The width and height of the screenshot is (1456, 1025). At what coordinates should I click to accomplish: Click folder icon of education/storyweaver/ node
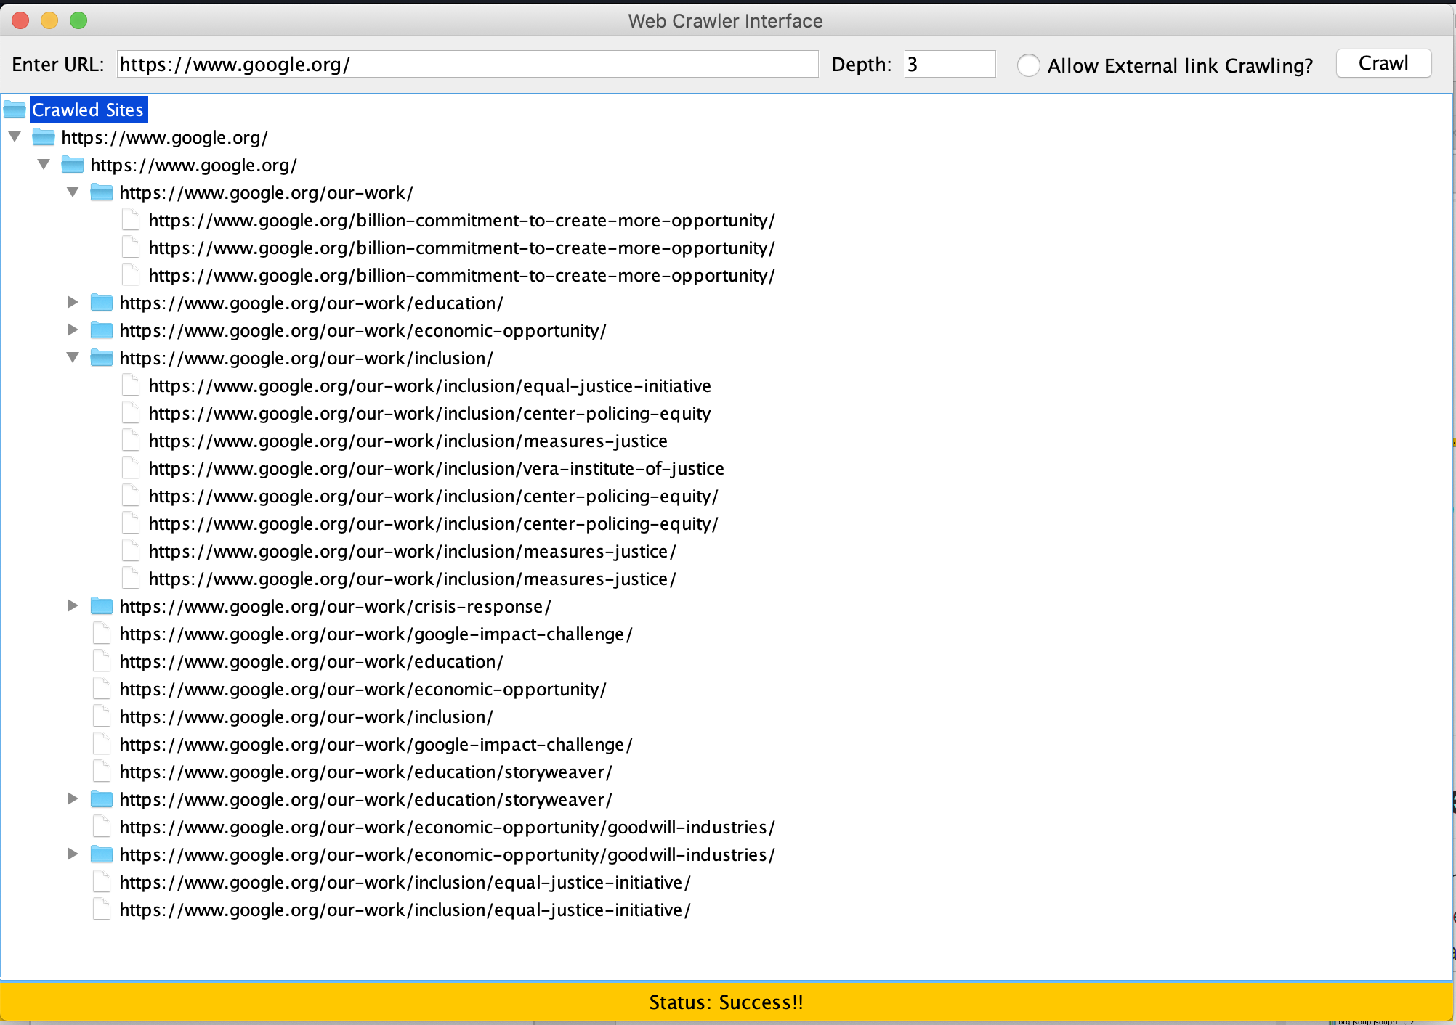[101, 799]
